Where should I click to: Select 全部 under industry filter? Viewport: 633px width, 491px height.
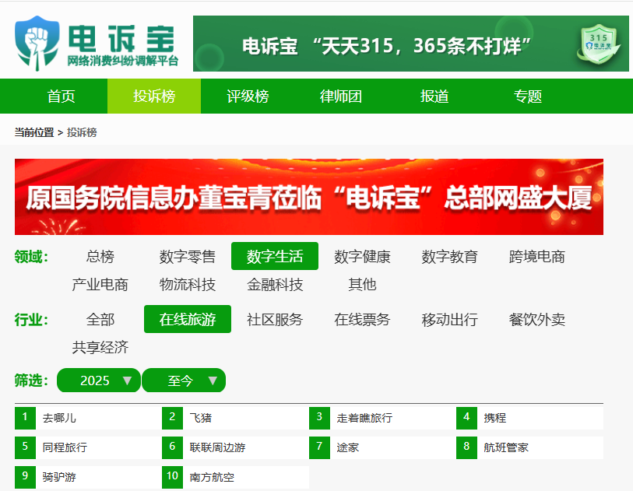click(x=100, y=319)
